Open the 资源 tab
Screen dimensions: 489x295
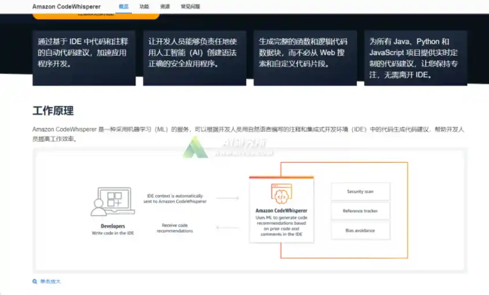pyautogui.click(x=165, y=6)
